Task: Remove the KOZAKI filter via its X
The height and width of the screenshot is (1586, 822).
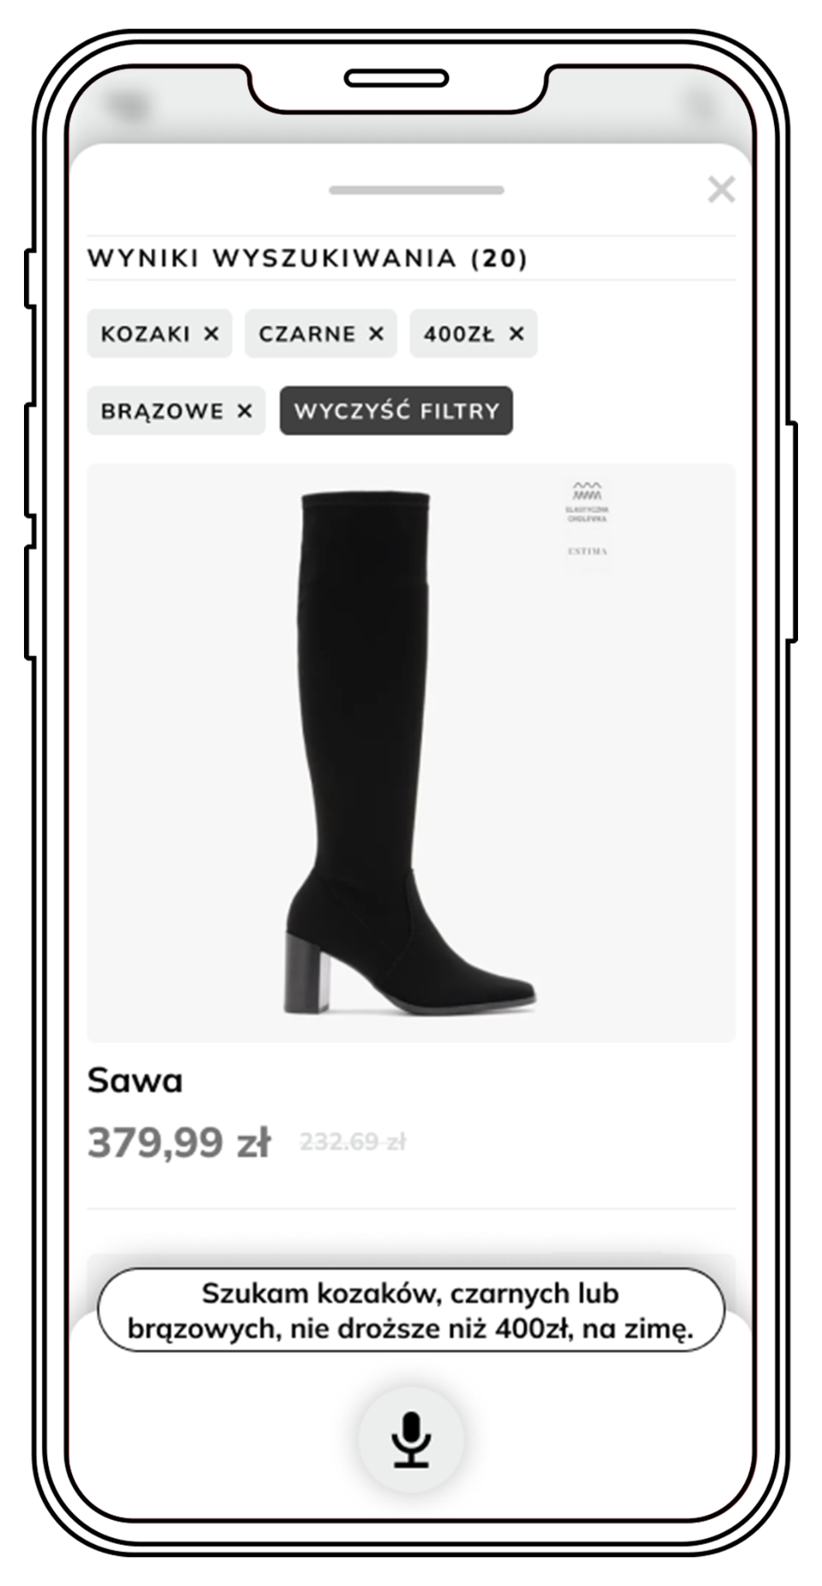Action: point(211,334)
